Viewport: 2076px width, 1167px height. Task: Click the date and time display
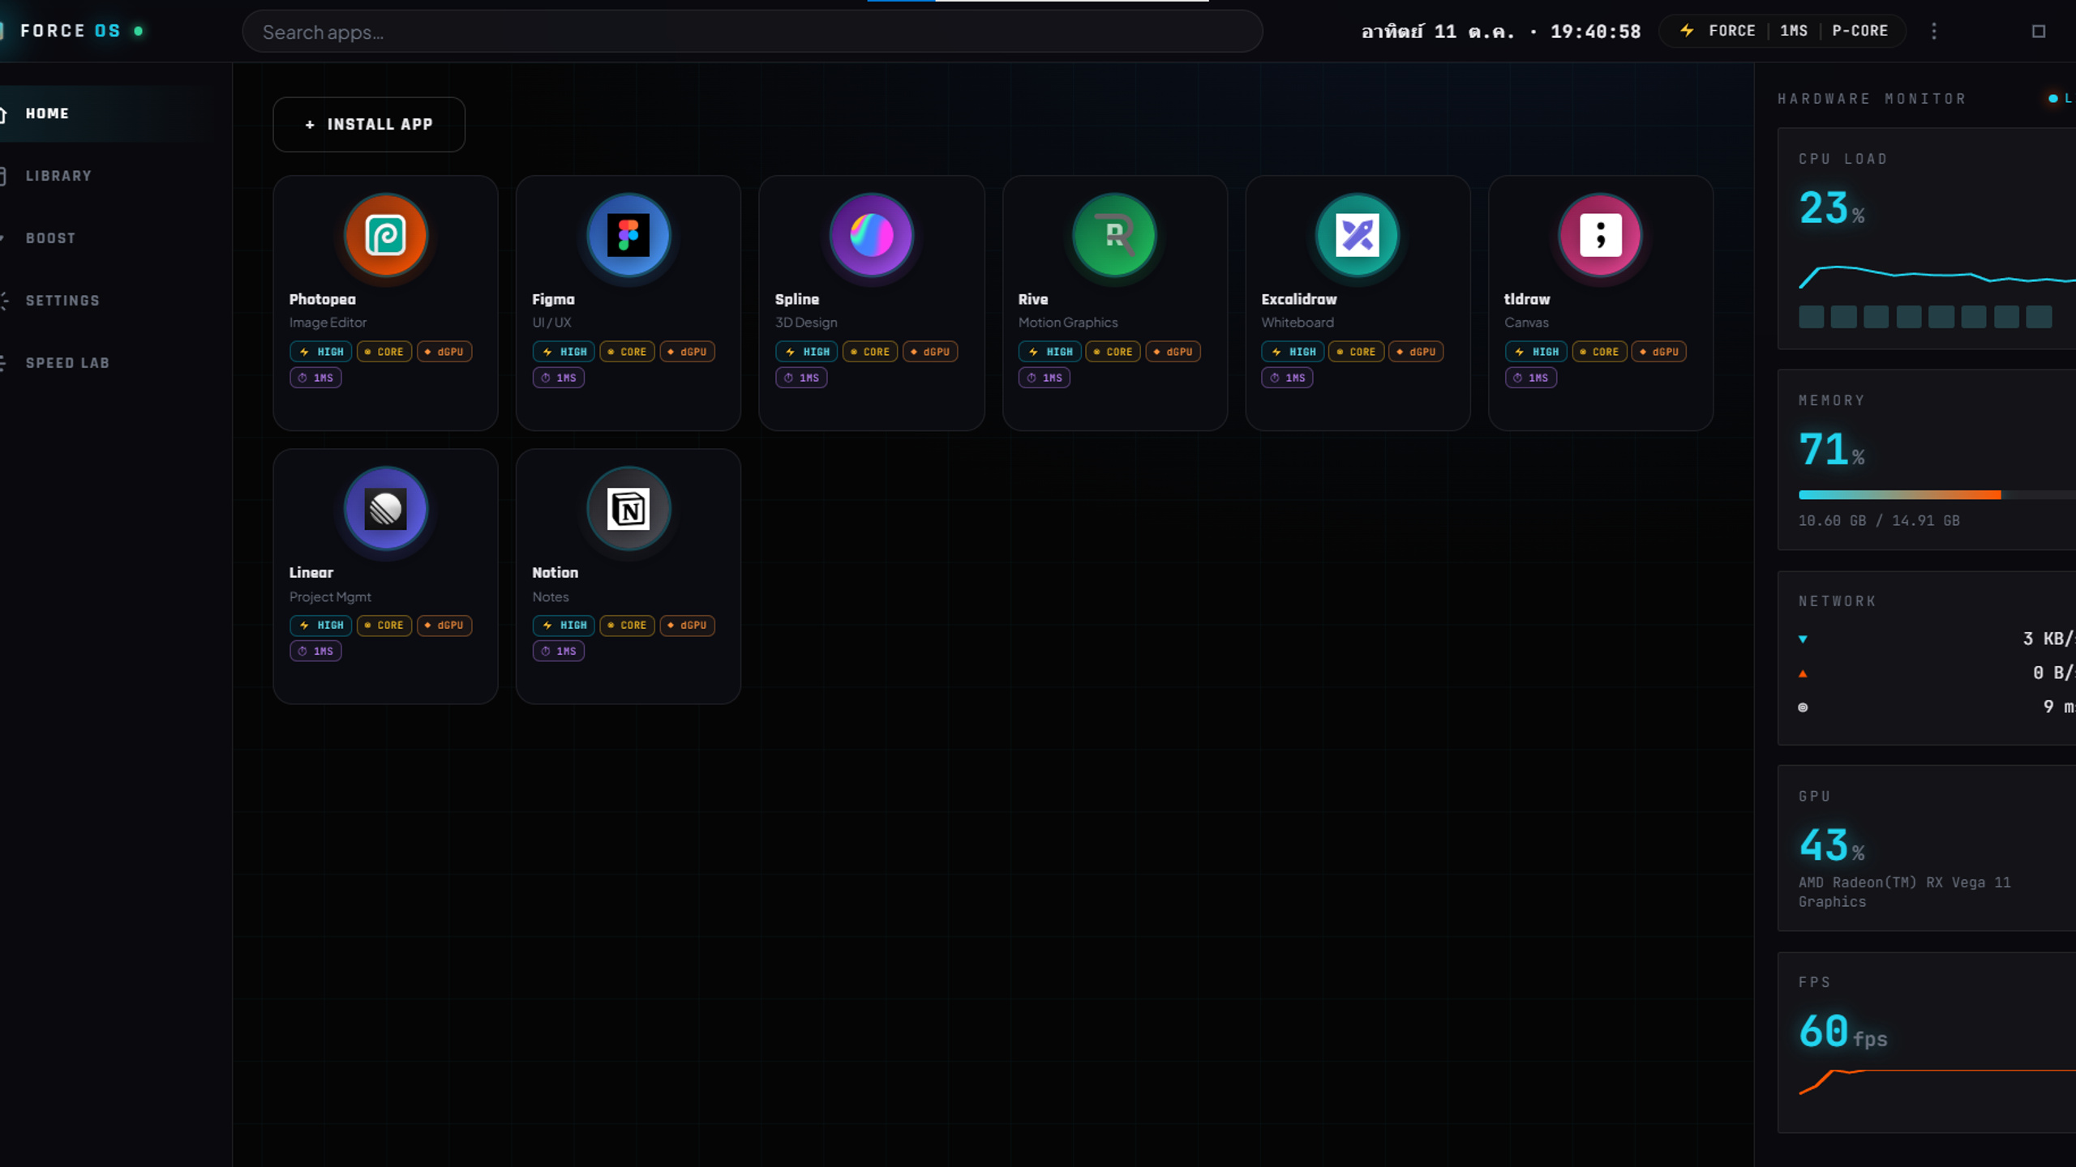coord(1501,32)
